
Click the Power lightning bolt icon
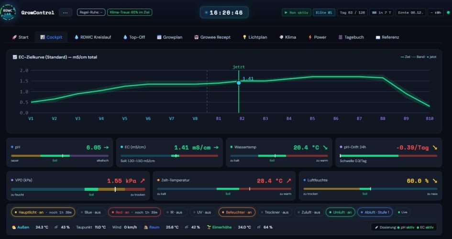[310, 37]
